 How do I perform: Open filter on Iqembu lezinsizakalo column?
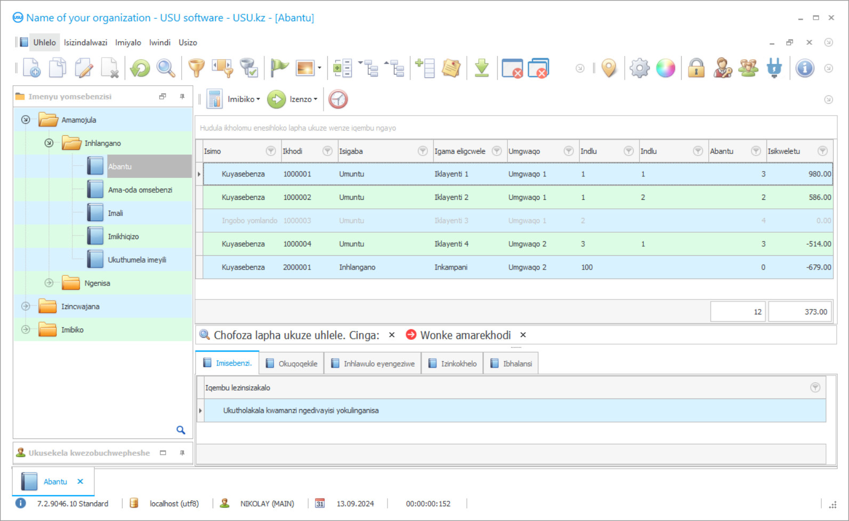[815, 388]
